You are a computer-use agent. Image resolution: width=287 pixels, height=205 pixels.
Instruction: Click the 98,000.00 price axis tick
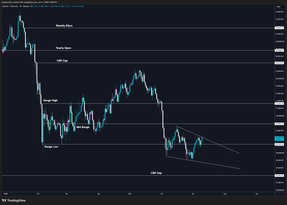point(280,12)
